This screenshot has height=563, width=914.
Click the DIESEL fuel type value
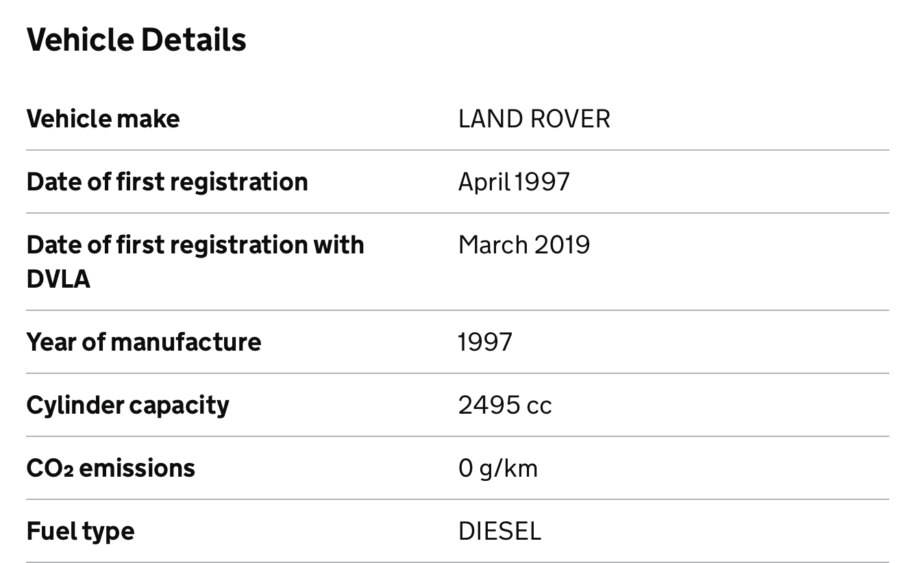(x=499, y=531)
